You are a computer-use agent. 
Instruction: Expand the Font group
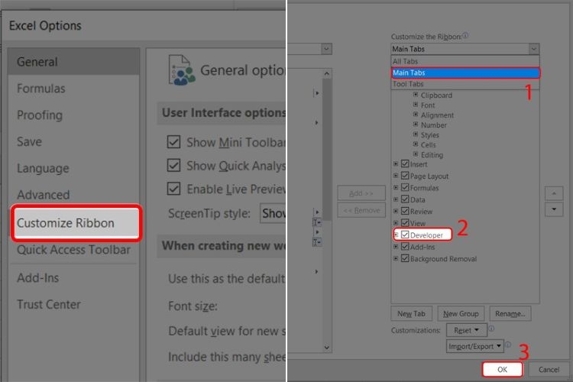tap(416, 105)
